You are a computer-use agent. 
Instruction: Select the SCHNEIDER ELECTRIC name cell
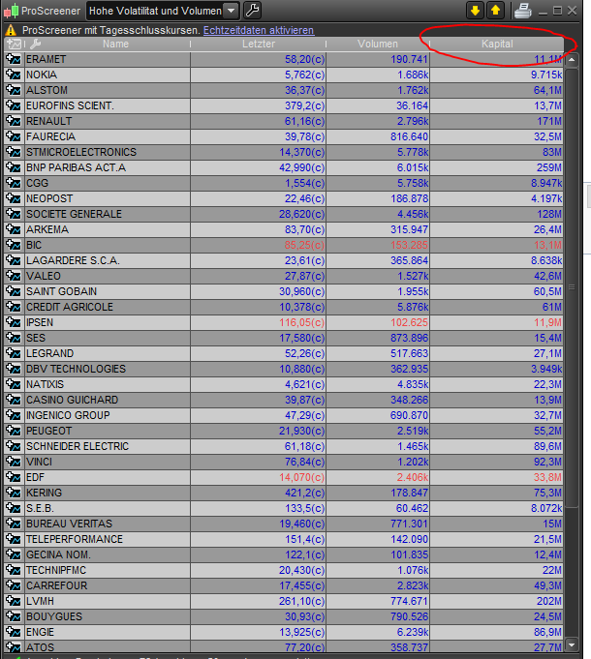pyautogui.click(x=108, y=446)
